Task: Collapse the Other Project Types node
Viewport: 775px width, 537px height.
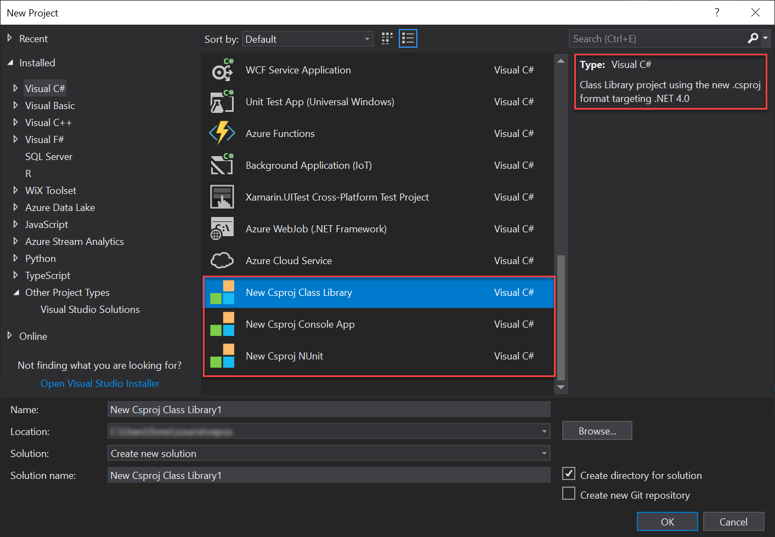Action: (16, 293)
